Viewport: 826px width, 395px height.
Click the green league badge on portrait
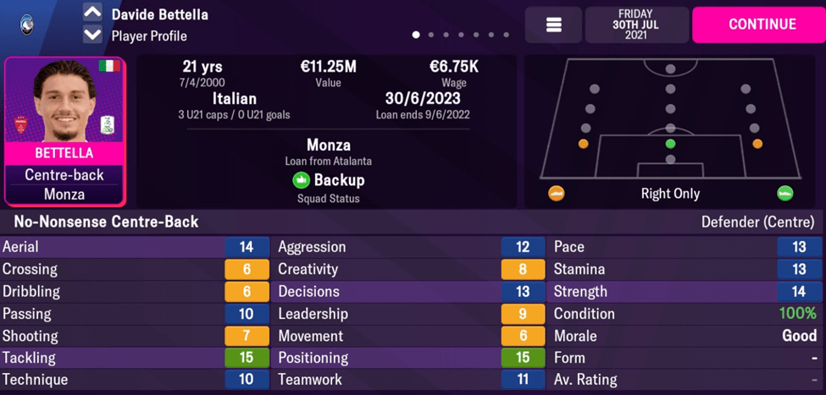(x=108, y=124)
